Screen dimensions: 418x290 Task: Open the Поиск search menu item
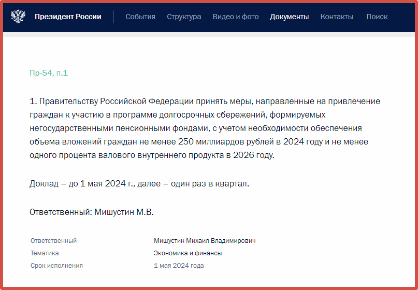pyautogui.click(x=377, y=17)
